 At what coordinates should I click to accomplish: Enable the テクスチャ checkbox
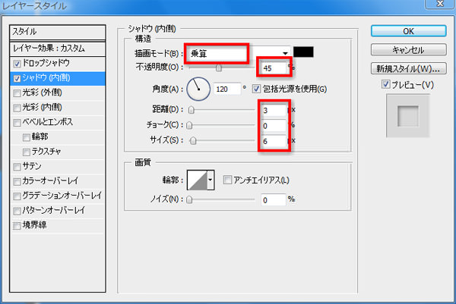[26, 152]
